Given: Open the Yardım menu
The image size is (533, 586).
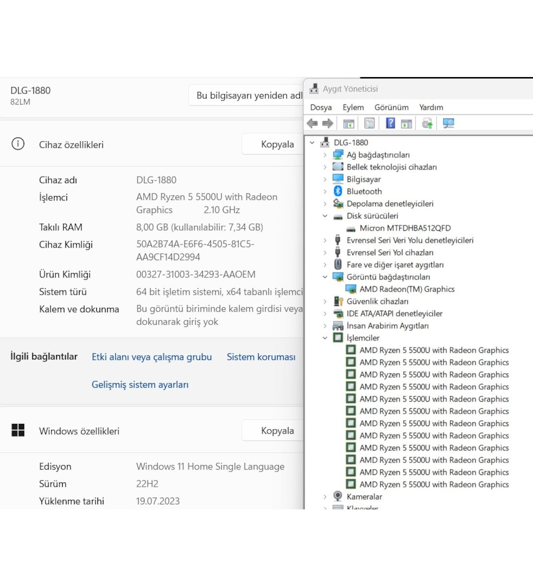Looking at the screenshot, I should [431, 107].
